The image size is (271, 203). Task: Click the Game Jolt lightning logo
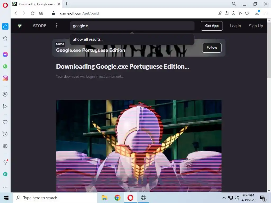(20, 26)
